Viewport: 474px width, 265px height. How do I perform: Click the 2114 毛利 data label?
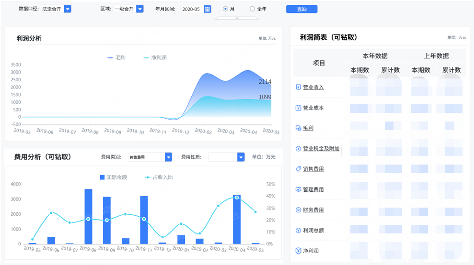(x=265, y=82)
